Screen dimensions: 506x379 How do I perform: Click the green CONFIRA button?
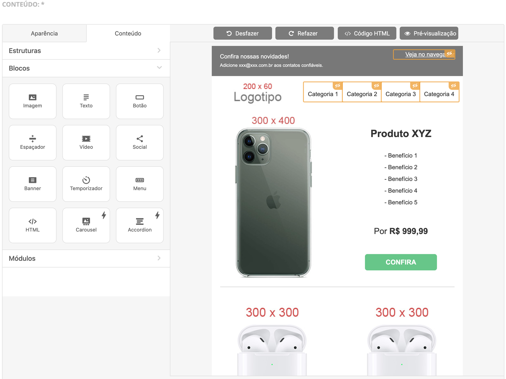point(401,262)
